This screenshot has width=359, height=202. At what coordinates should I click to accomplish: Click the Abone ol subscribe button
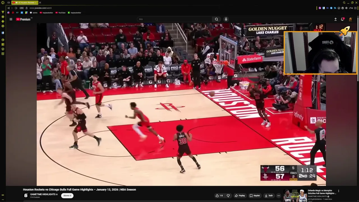67,196
